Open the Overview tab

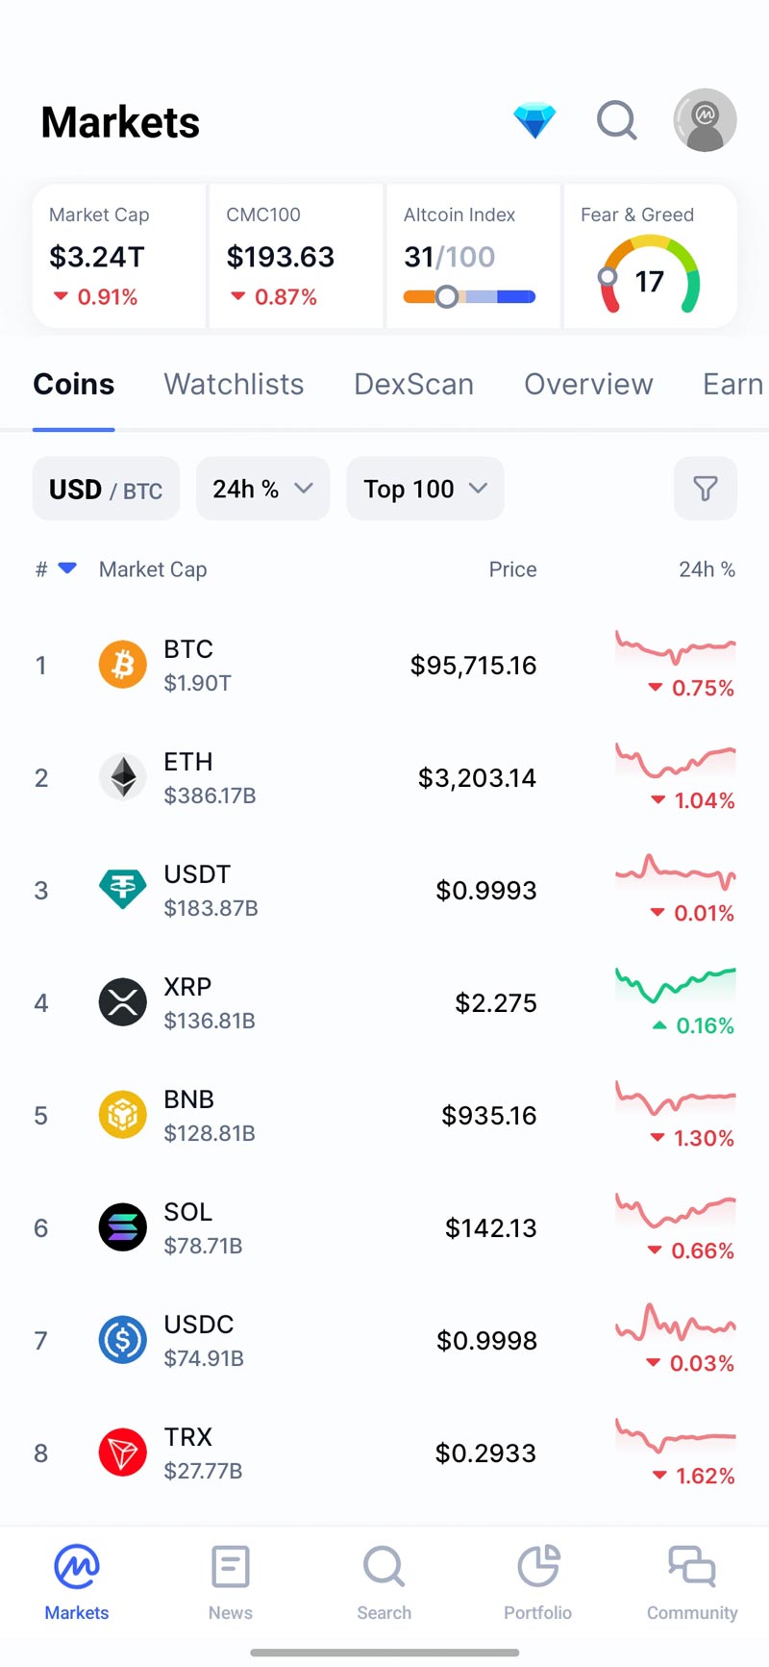pos(588,384)
